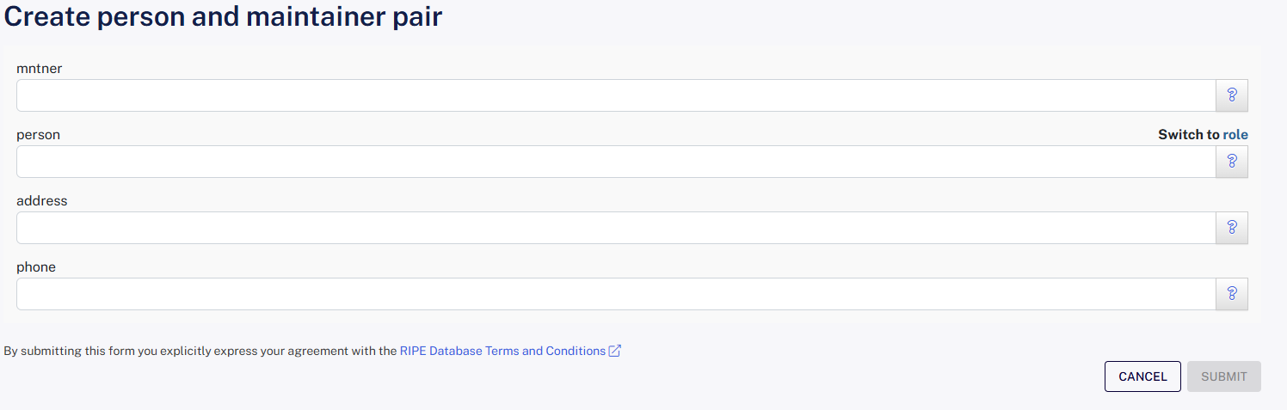The height and width of the screenshot is (410, 1287).
Task: Show help for the phone field
Action: coord(1231,294)
